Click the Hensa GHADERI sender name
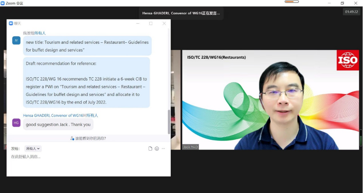 coord(52,115)
